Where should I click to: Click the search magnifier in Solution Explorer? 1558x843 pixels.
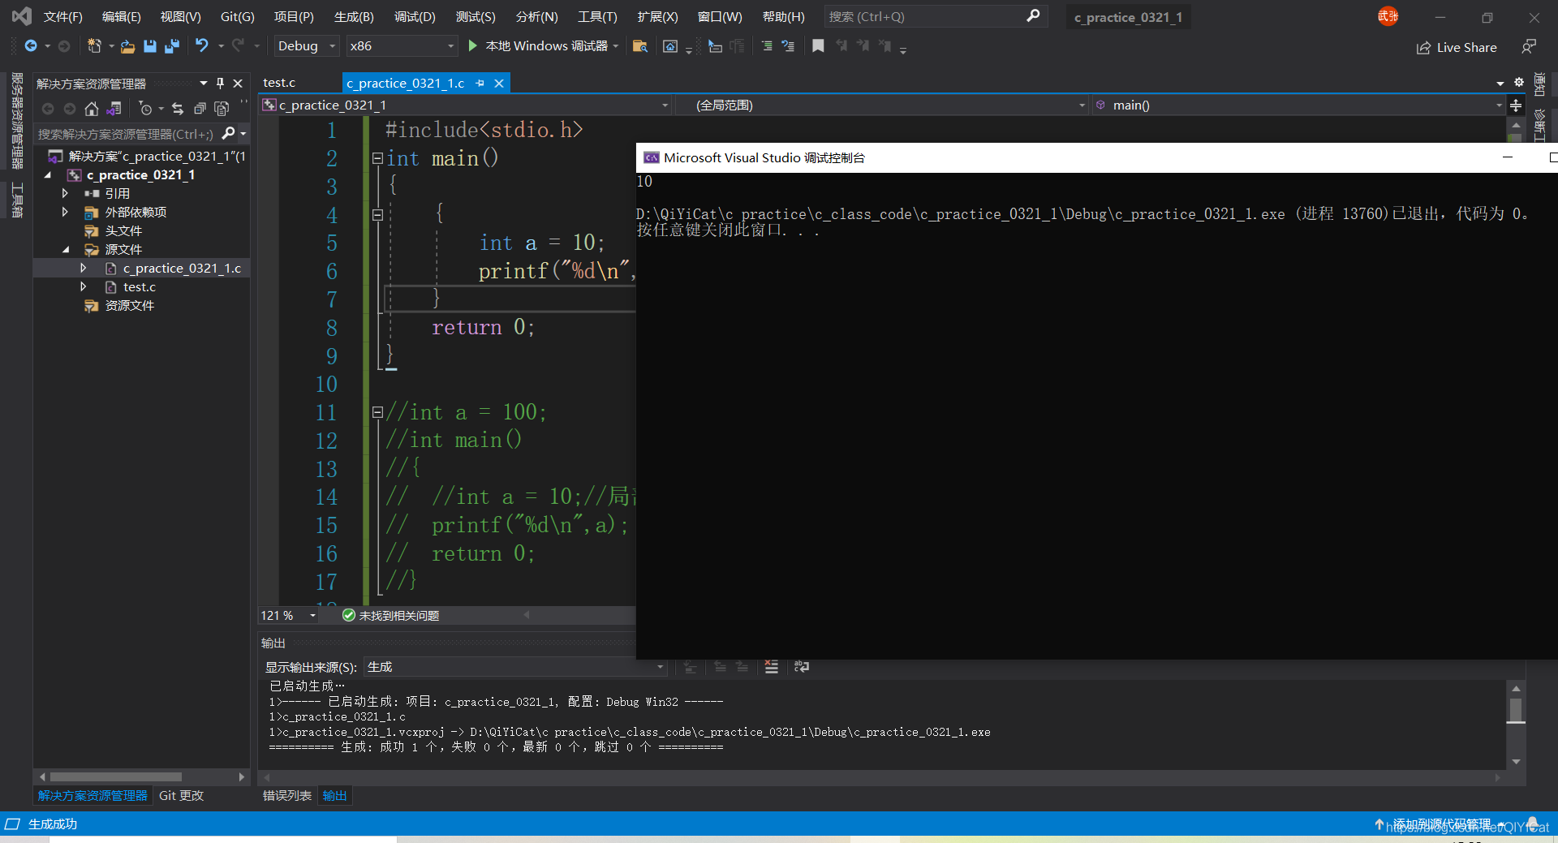[229, 133]
